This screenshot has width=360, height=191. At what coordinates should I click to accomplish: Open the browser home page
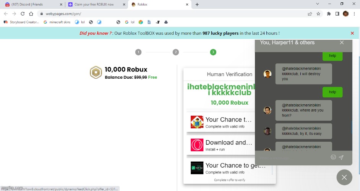pos(31,14)
